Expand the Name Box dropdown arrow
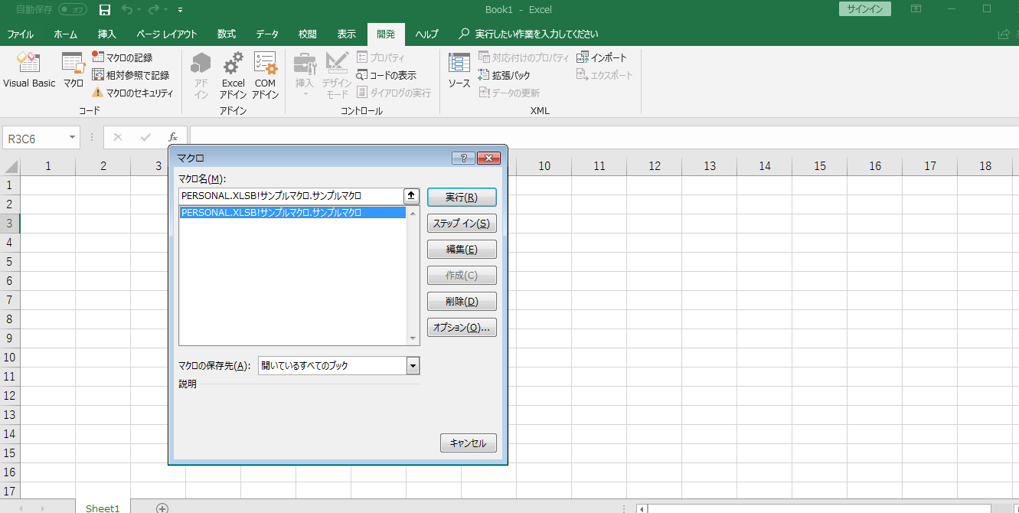The height and width of the screenshot is (513, 1019). (73, 137)
